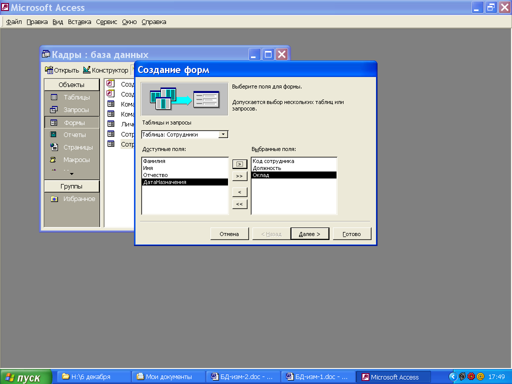Open the Файл menu
512x384 pixels.
(x=14, y=22)
